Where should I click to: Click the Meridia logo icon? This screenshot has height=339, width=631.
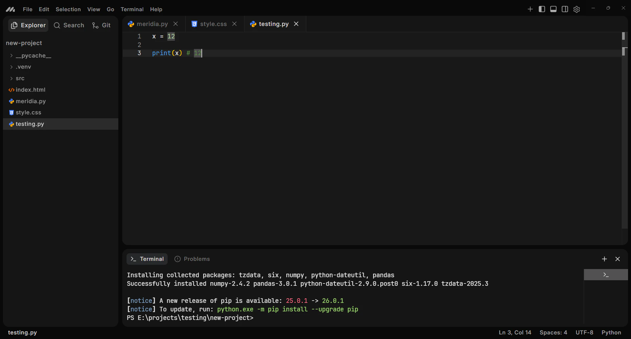tap(11, 10)
